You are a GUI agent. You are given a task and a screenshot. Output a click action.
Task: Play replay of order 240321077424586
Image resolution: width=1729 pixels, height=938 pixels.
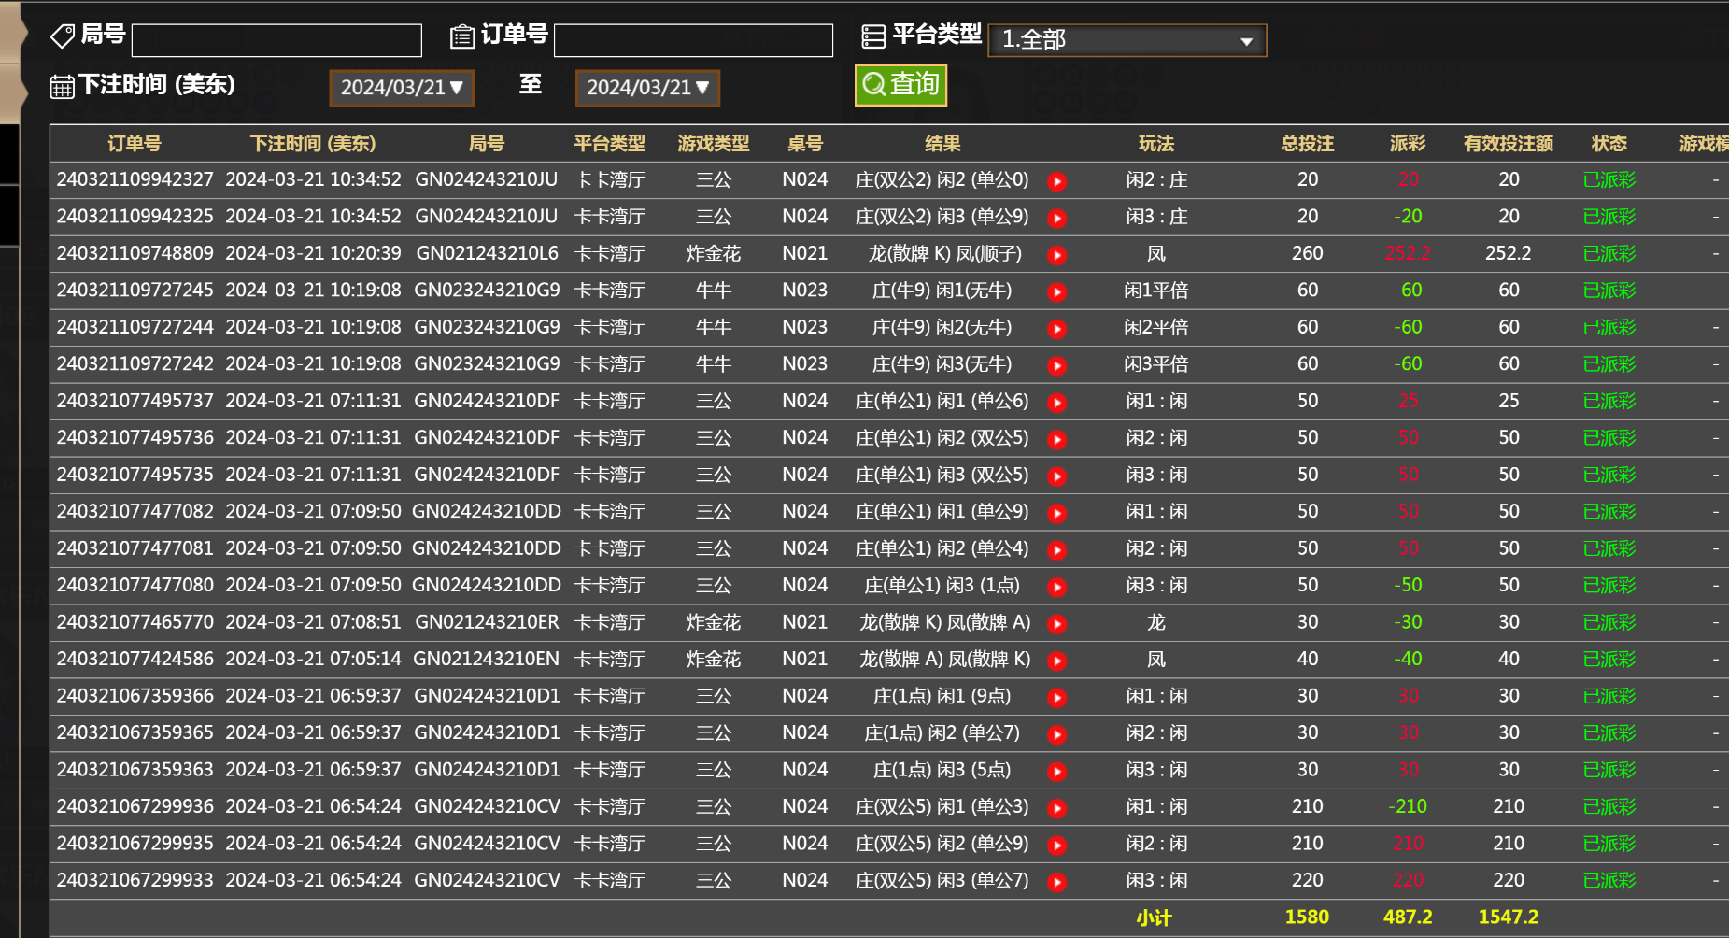(x=1056, y=661)
